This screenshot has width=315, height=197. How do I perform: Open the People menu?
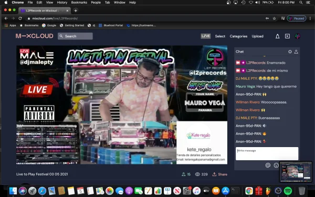96,3
